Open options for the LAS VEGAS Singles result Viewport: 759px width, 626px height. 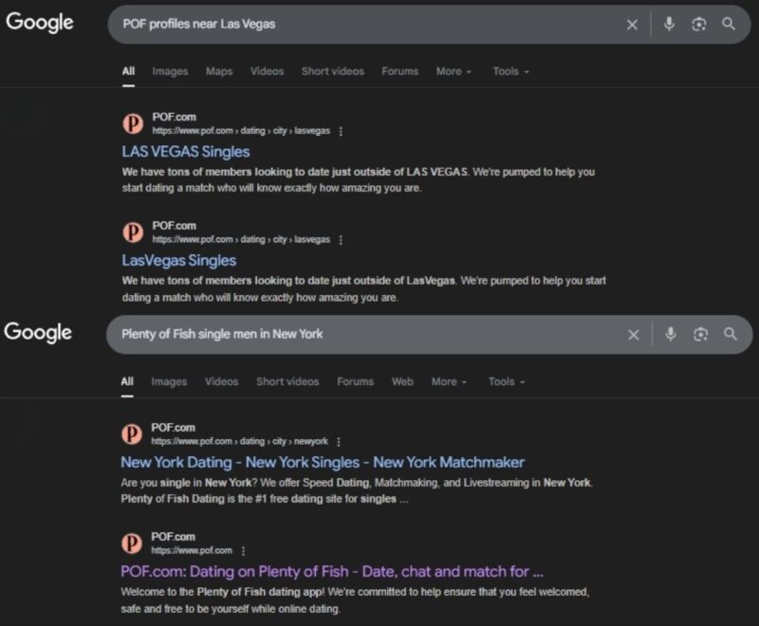[x=340, y=131]
